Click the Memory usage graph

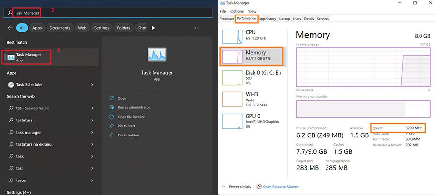363,67
